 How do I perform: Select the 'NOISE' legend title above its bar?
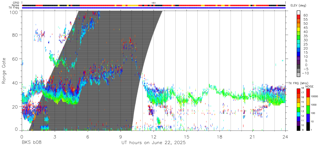coord(309,86)
